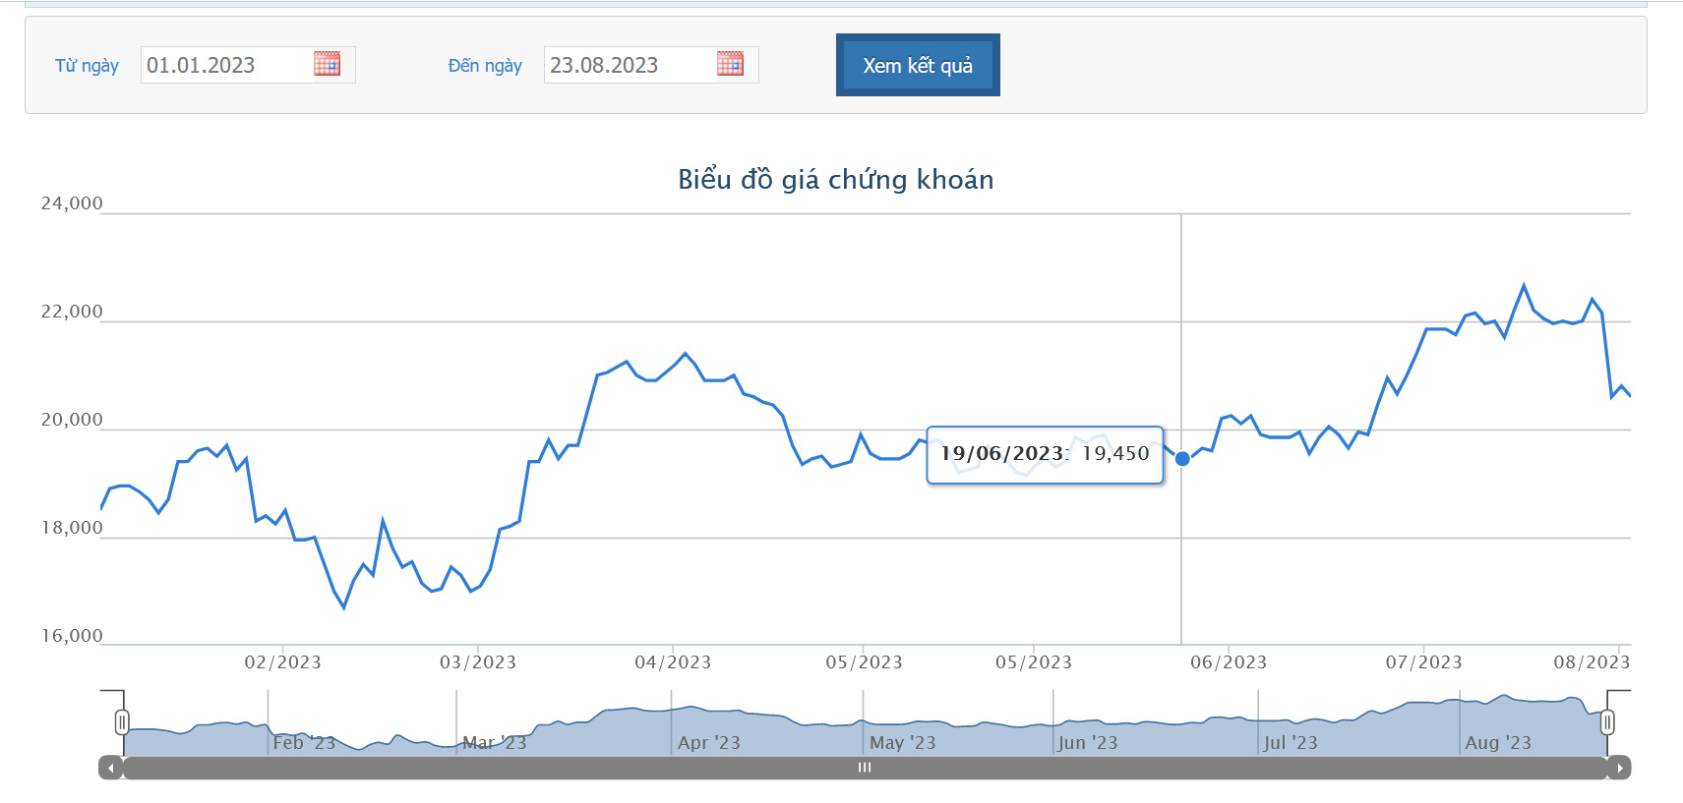Click the Từ ngày label
The height and width of the screenshot is (803, 1683).
pos(87,66)
